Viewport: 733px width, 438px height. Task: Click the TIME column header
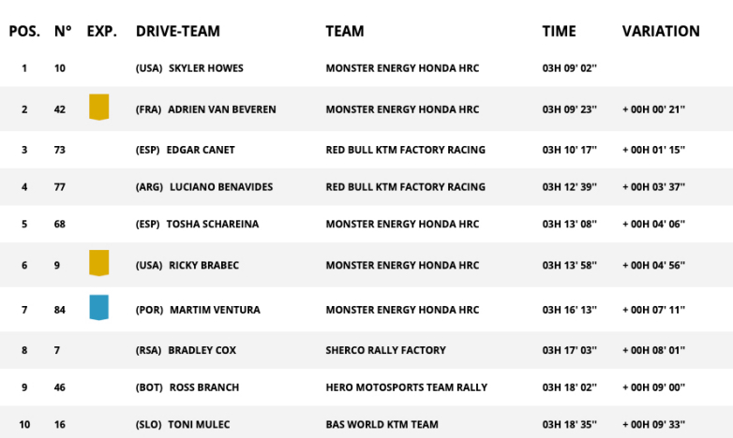coord(559,31)
